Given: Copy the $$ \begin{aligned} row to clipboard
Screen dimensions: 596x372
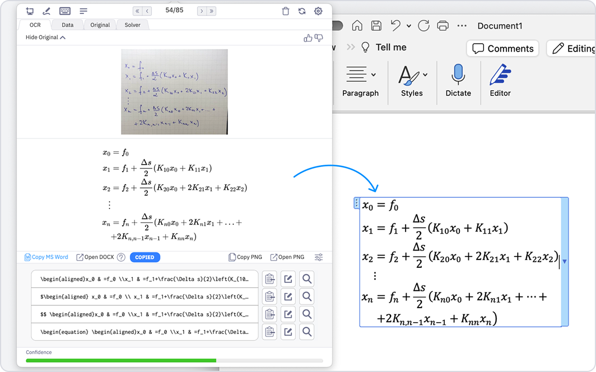Looking at the screenshot, I should [x=269, y=314].
